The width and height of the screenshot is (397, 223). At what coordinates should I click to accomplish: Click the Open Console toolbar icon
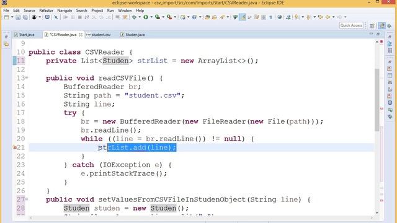click(47, 17)
